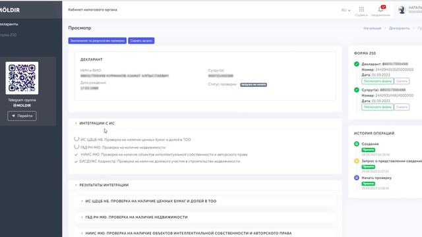Click the green Создание history icon

(357, 144)
